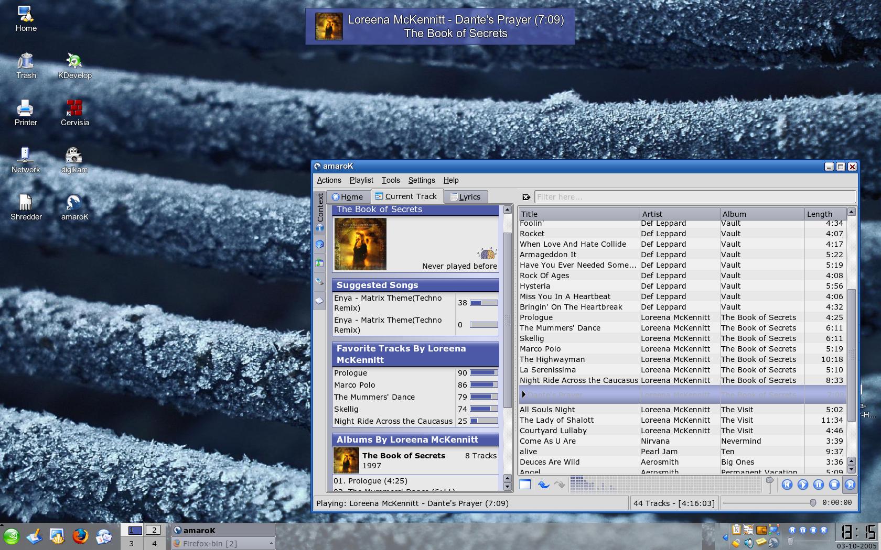Switch to the Home context tab
This screenshot has width=881, height=550.
click(348, 197)
